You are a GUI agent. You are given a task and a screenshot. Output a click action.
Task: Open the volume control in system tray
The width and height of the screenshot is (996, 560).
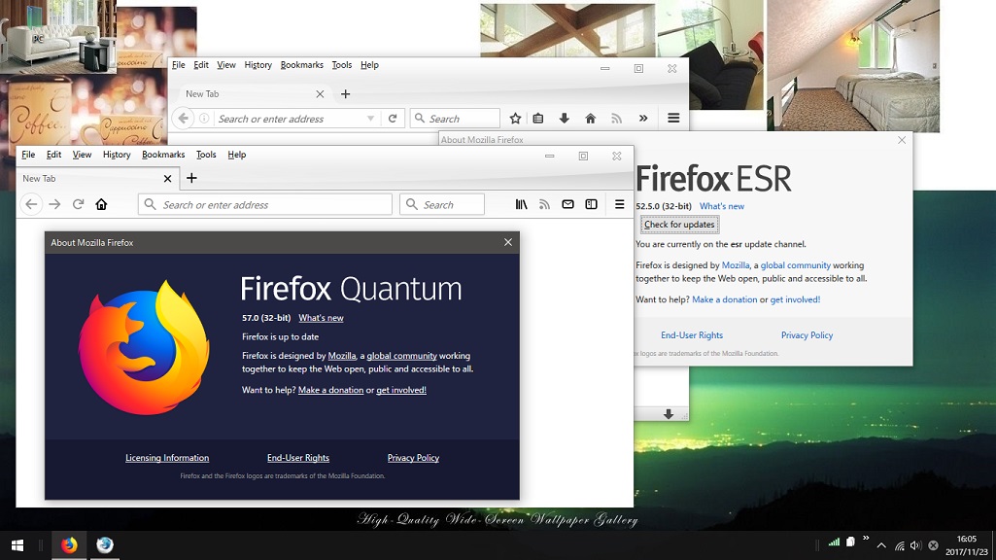(915, 545)
